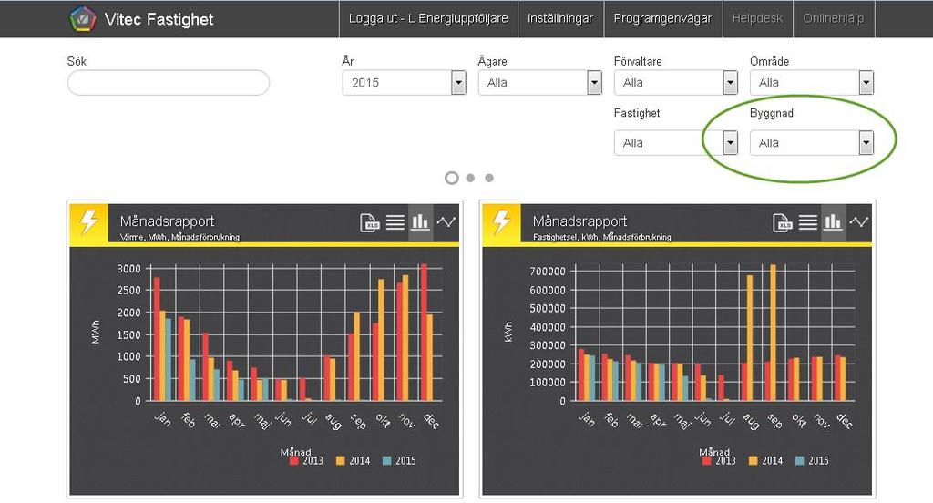Click Månadsrapport title of Fastighetsel report

(x=580, y=221)
